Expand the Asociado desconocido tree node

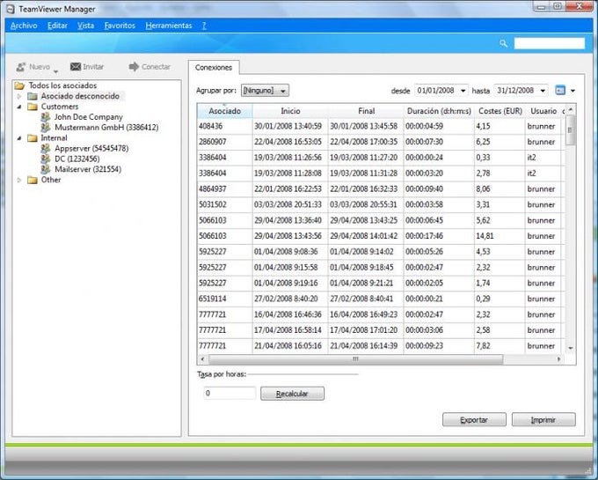point(19,96)
